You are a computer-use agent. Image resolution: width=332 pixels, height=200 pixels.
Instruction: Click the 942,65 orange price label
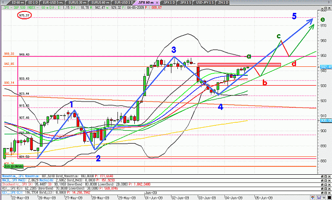coord(9,63)
